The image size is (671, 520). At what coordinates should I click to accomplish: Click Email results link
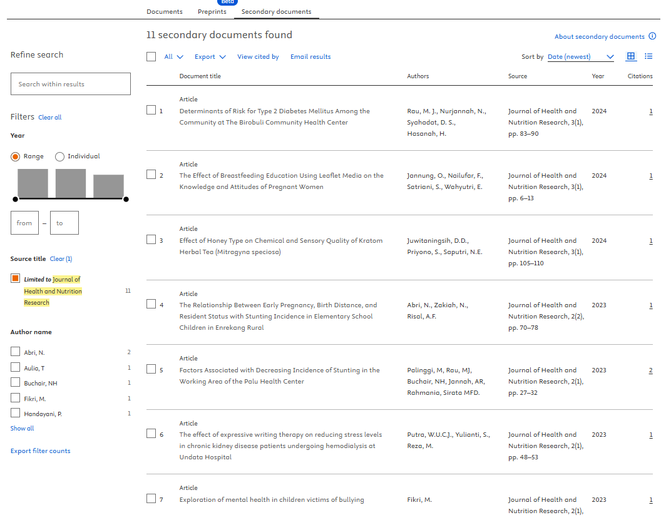[x=310, y=56]
